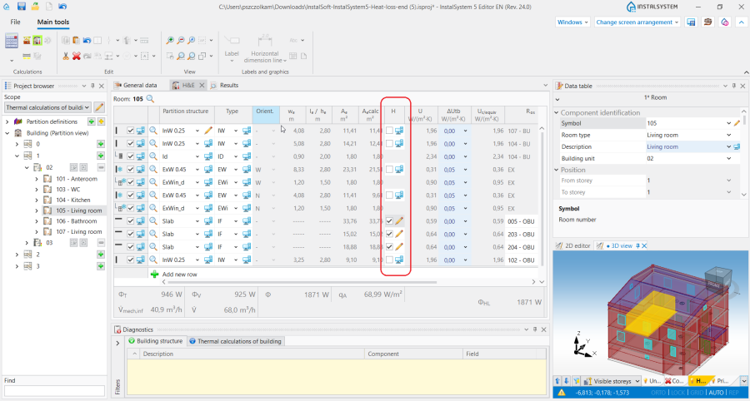Click the magnifier next to Room 105

(x=150, y=99)
